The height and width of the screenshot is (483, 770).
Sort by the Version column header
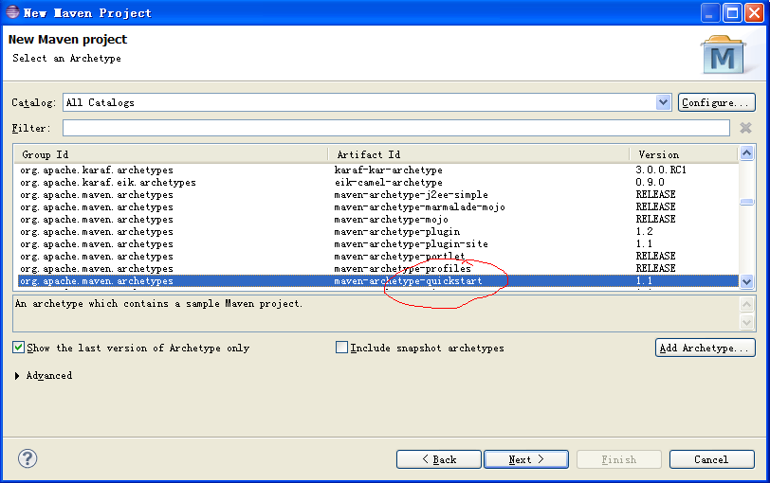click(684, 154)
